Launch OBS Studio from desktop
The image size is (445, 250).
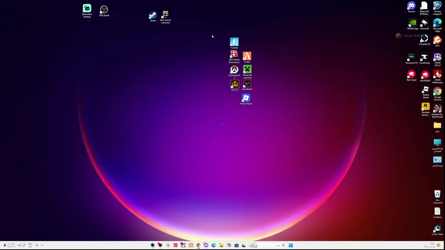104,11
